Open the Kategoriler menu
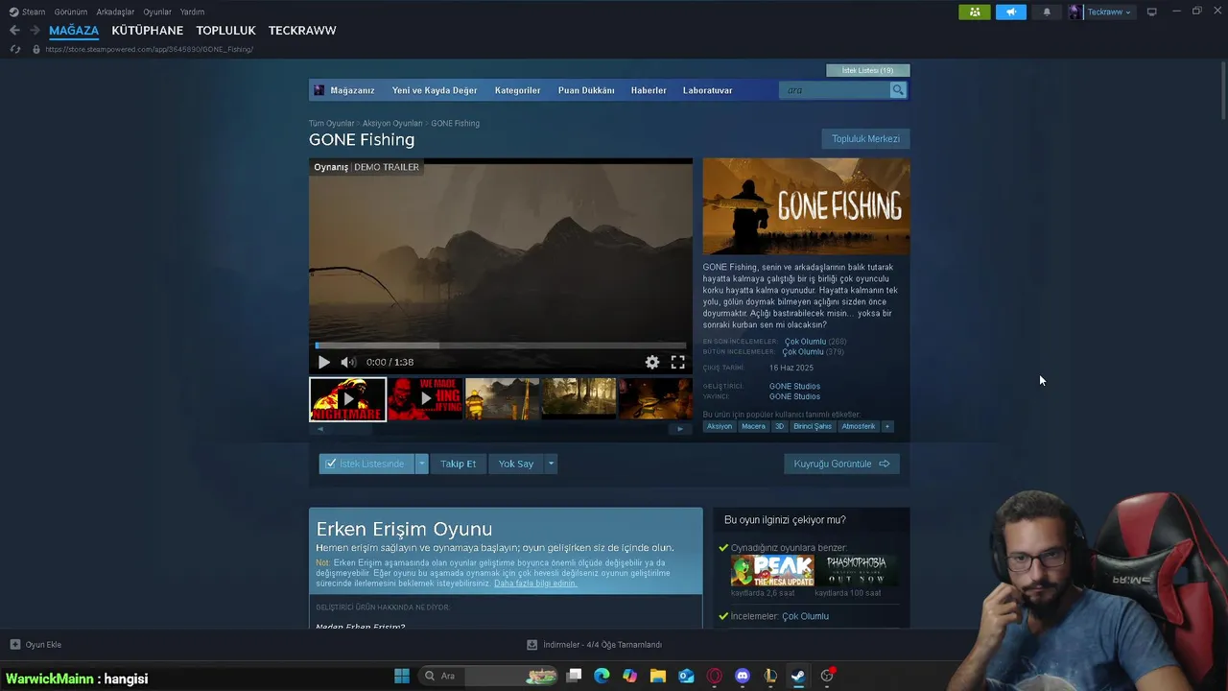The height and width of the screenshot is (691, 1228). point(517,90)
